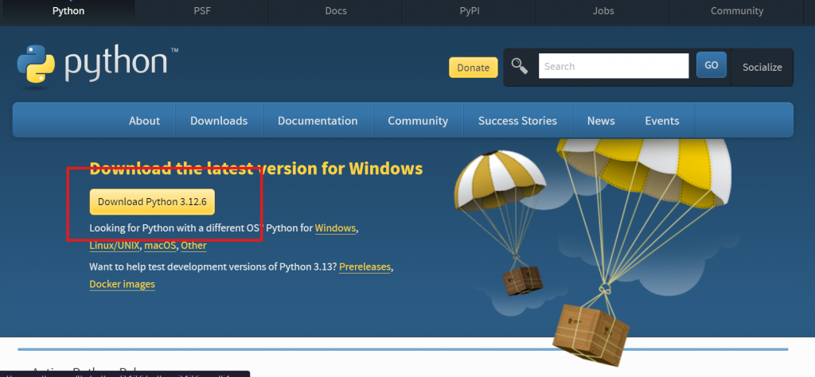This screenshot has width=815, height=377.
Task: Open the Events navigation menu
Action: pos(662,120)
